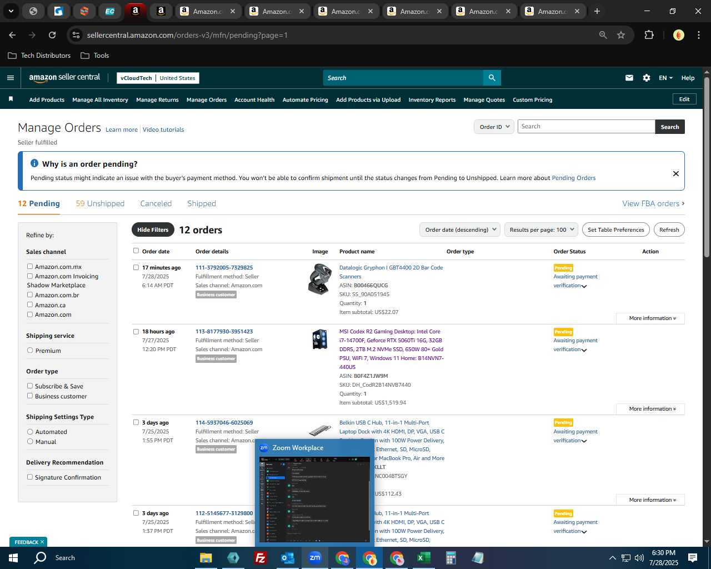Go back in browser history
Viewport: 711px width, 569px height.
[12, 35]
